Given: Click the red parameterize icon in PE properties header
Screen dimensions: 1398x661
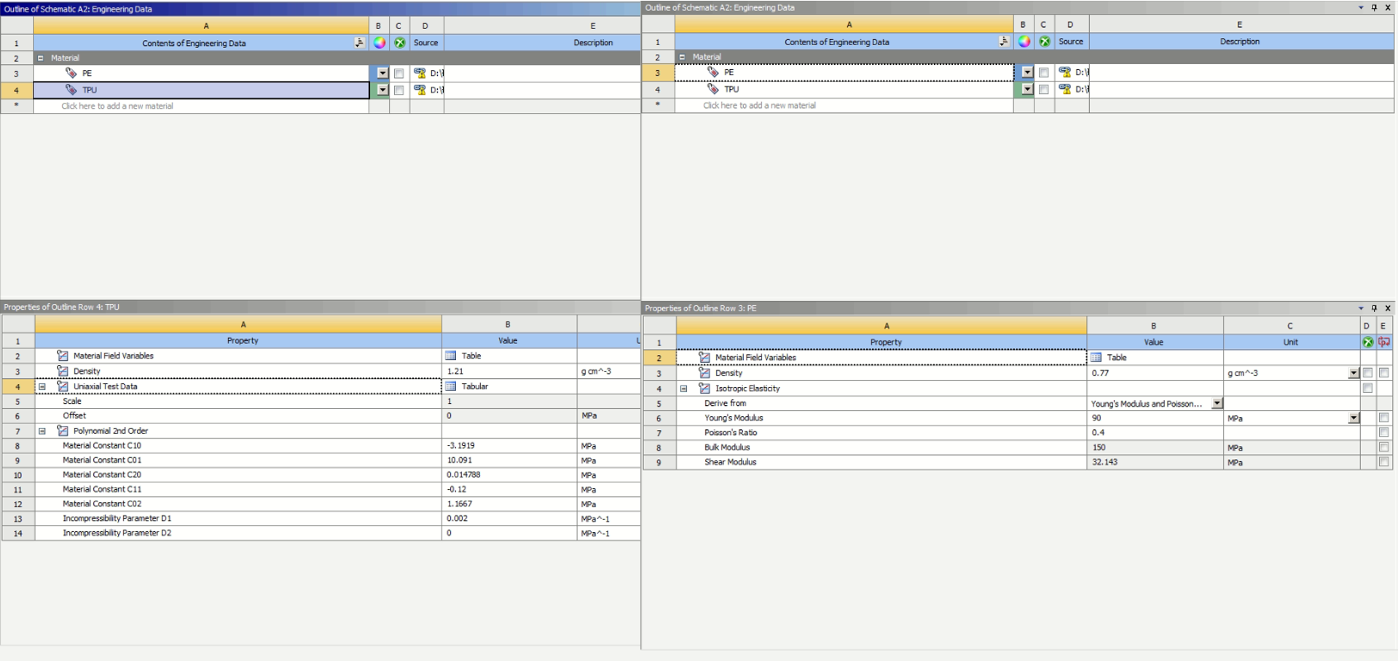Looking at the screenshot, I should click(x=1383, y=342).
